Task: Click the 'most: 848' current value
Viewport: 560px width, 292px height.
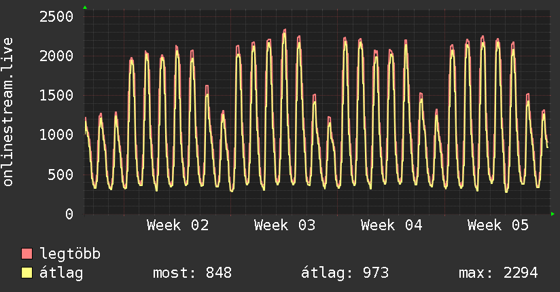Action: 194,273
